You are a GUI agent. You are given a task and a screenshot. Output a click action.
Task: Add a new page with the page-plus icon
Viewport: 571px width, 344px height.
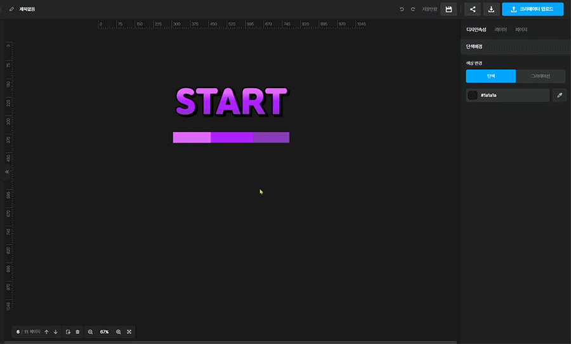68,332
